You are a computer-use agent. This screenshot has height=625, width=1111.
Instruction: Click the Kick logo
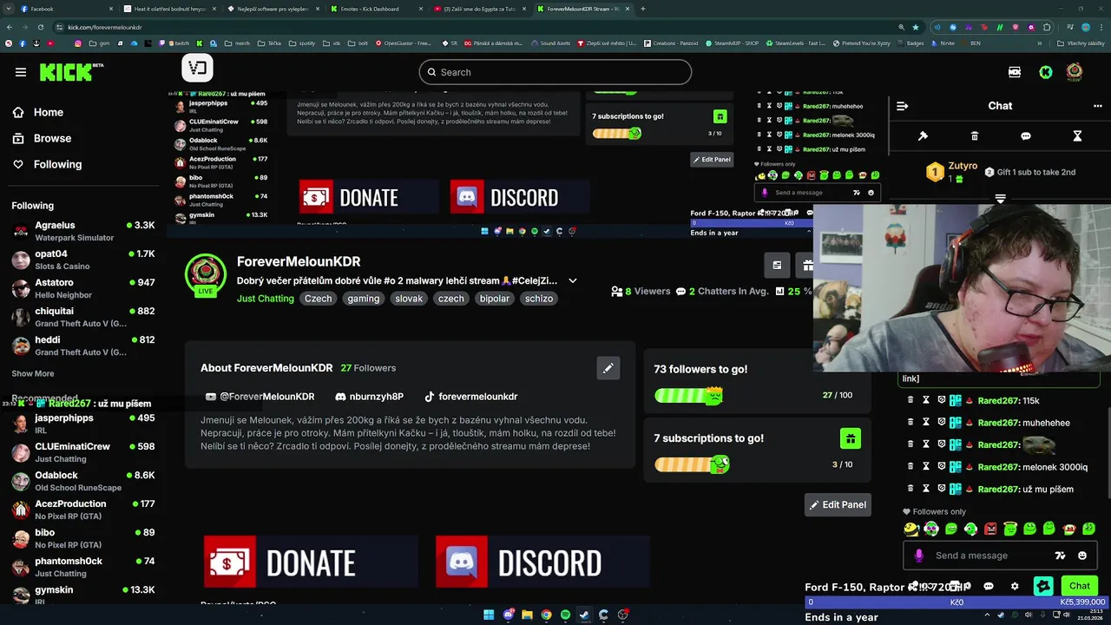pyautogui.click(x=70, y=72)
